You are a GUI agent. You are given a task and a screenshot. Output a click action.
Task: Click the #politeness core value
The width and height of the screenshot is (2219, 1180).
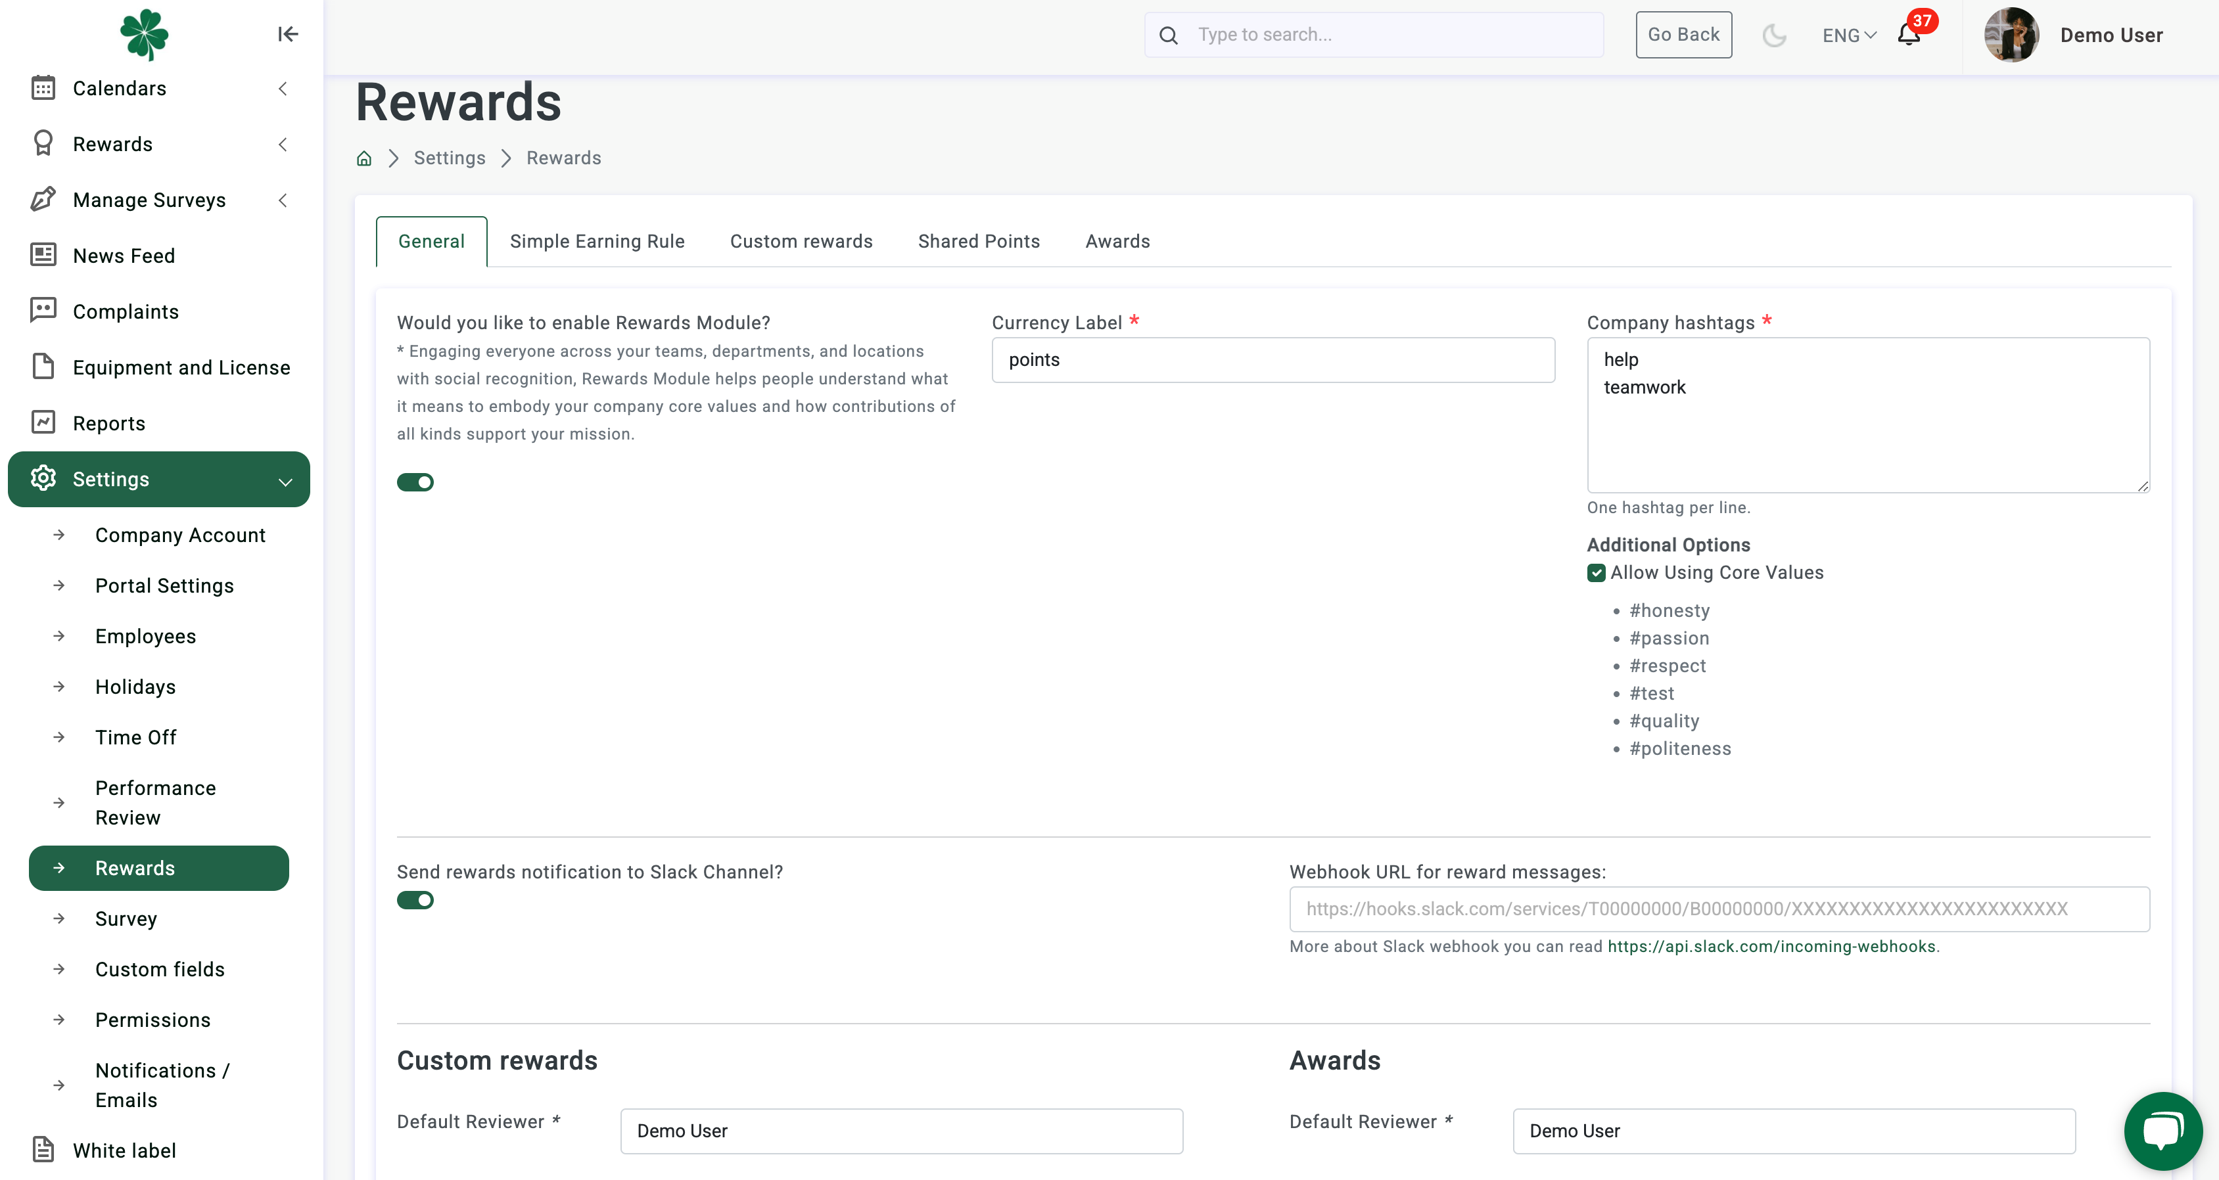pyautogui.click(x=1680, y=748)
